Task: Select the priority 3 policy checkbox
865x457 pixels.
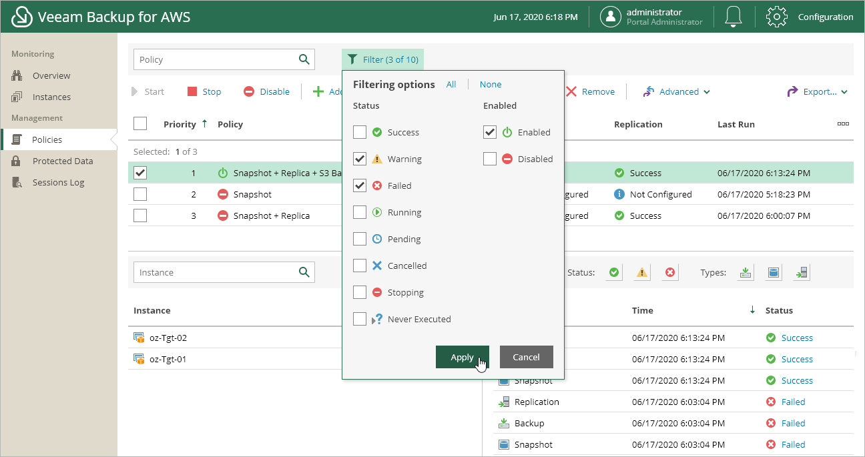Action: click(x=140, y=215)
